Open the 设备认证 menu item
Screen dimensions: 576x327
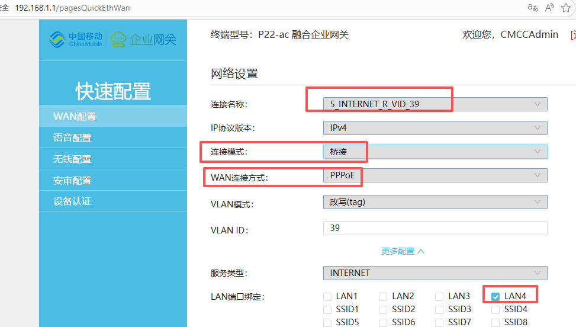[x=113, y=201]
